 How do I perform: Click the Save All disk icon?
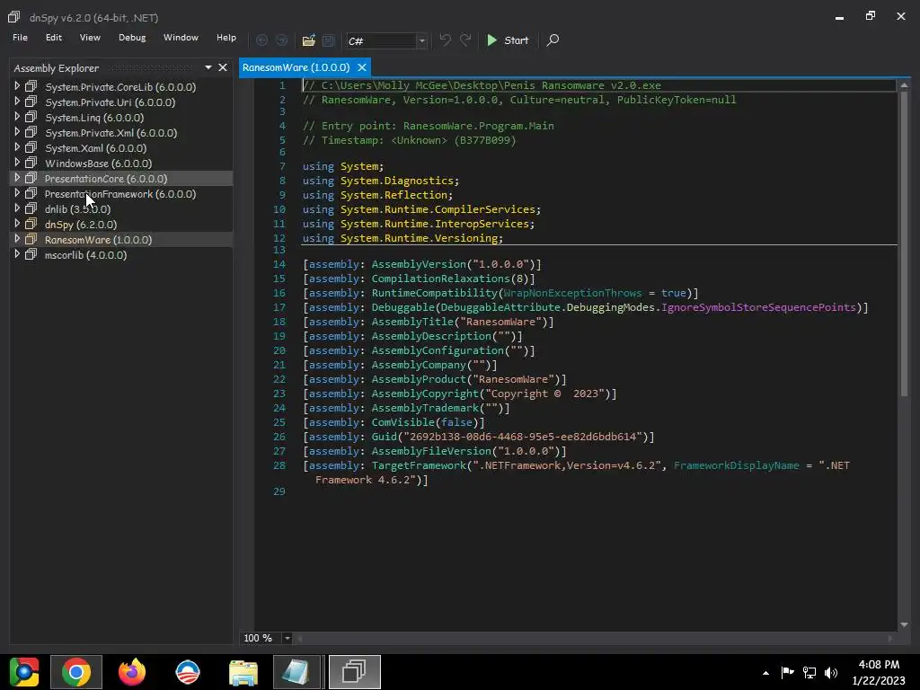pos(329,40)
